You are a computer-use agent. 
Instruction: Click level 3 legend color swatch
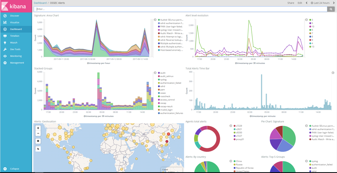point(310,20)
